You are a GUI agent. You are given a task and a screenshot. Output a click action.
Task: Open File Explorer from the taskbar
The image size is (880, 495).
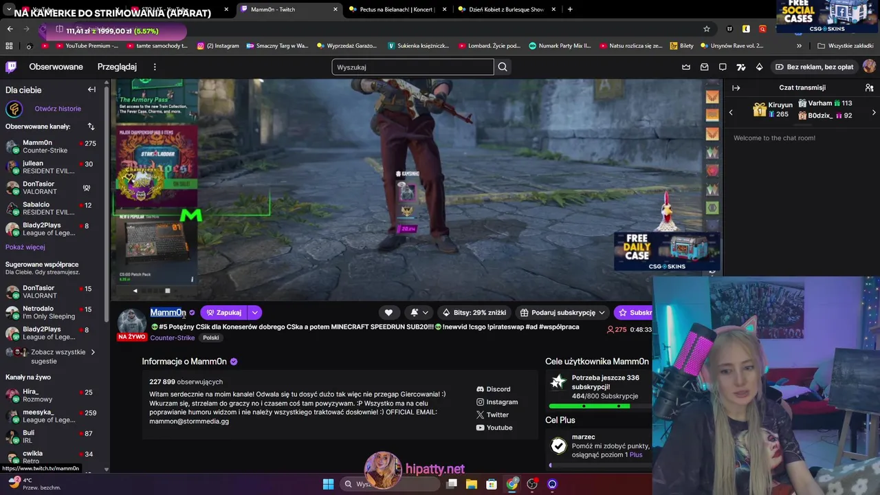tap(472, 484)
